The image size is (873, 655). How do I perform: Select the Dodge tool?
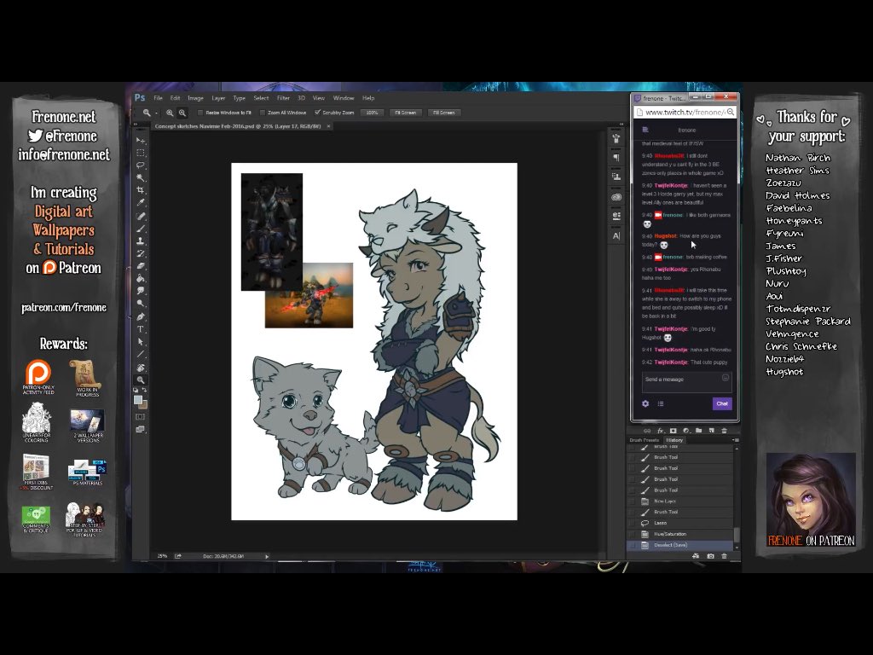141,304
